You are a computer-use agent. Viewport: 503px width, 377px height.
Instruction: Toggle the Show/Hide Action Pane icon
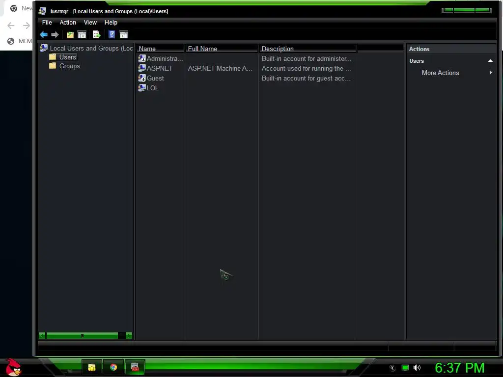pos(123,34)
